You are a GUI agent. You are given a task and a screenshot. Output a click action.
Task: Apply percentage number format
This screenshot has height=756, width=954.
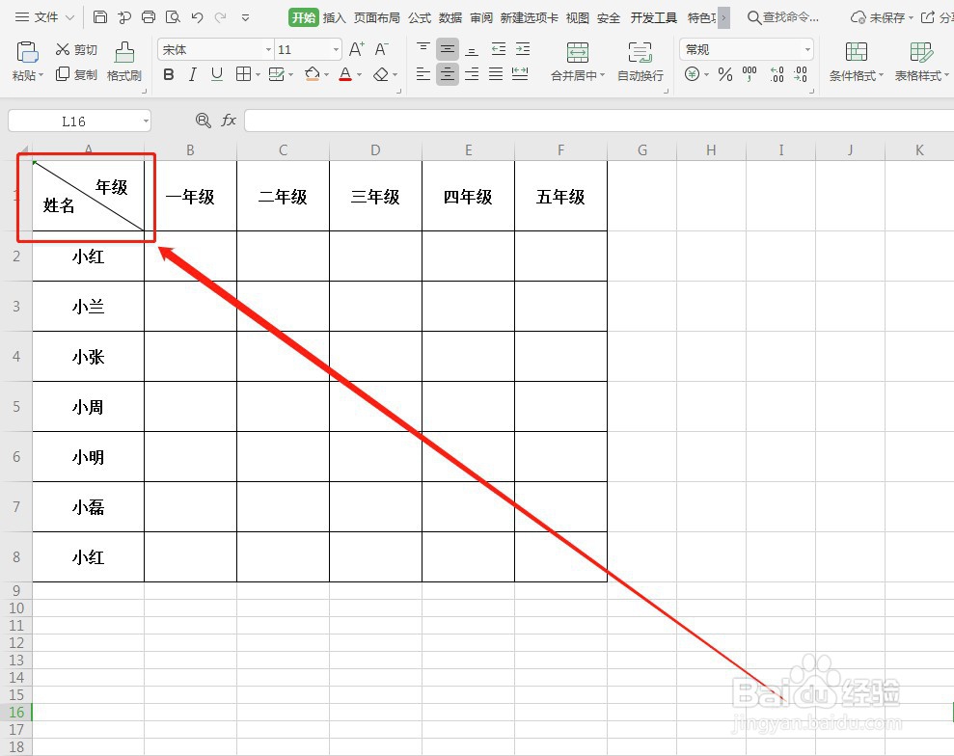pyautogui.click(x=725, y=74)
